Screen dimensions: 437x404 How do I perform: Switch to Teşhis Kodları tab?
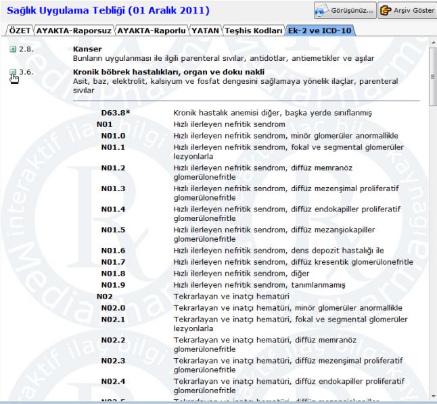[254, 30]
